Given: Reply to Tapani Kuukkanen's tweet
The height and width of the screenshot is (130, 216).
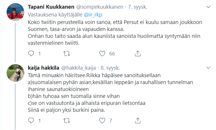Looking at the screenshot, I should point(32,53).
